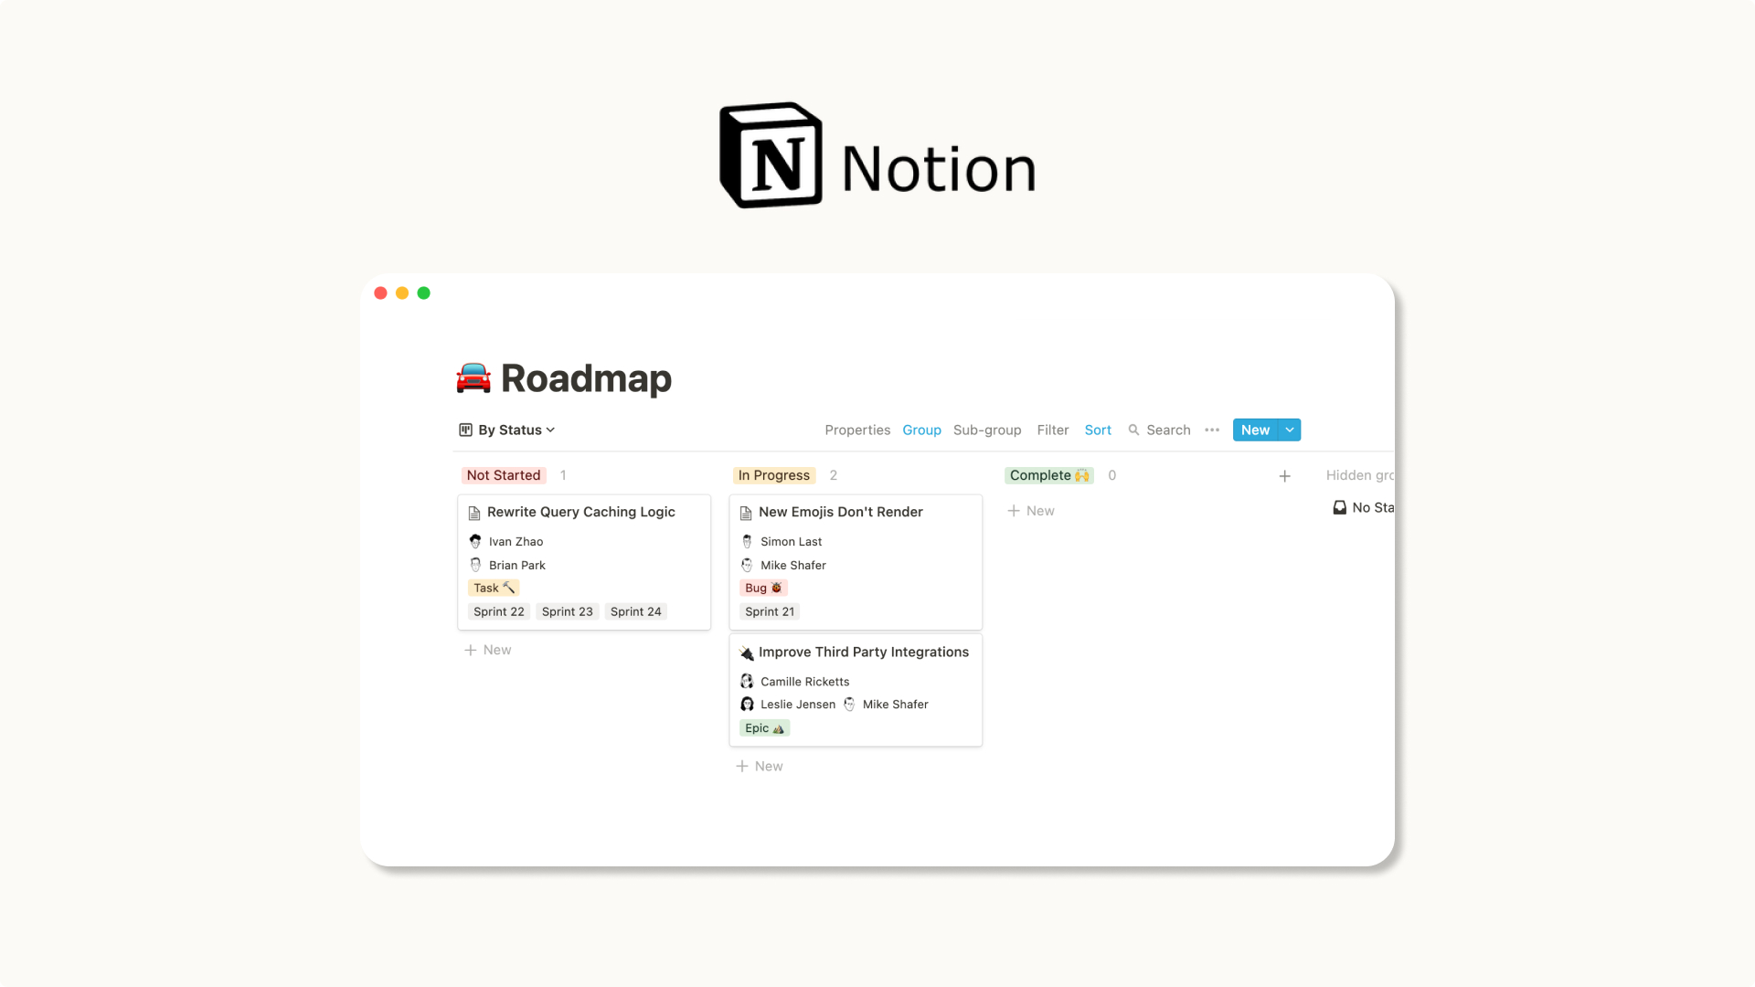The width and height of the screenshot is (1755, 987).
Task: Click the Task type tag
Action: pyautogui.click(x=494, y=588)
